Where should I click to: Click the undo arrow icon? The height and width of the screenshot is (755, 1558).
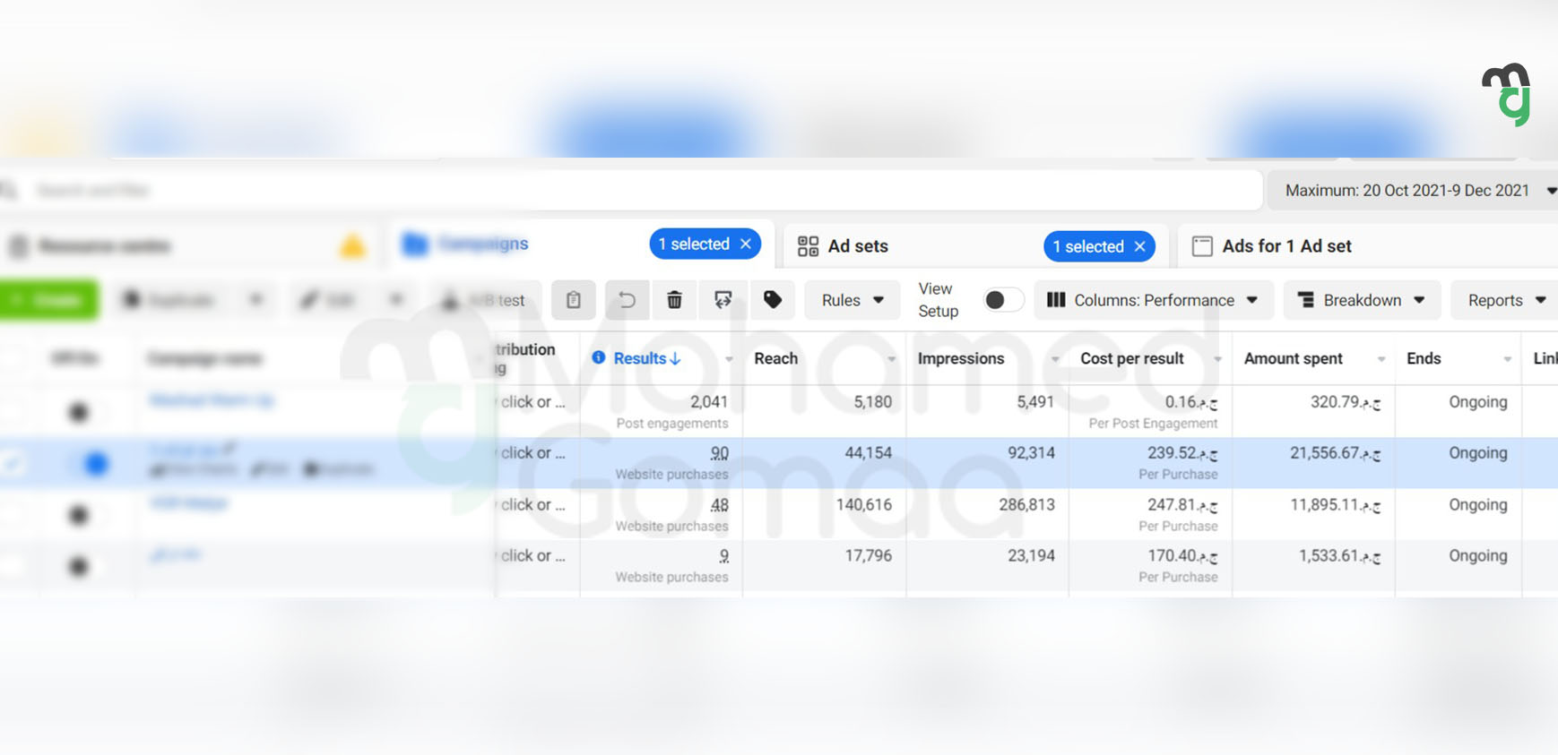point(627,300)
